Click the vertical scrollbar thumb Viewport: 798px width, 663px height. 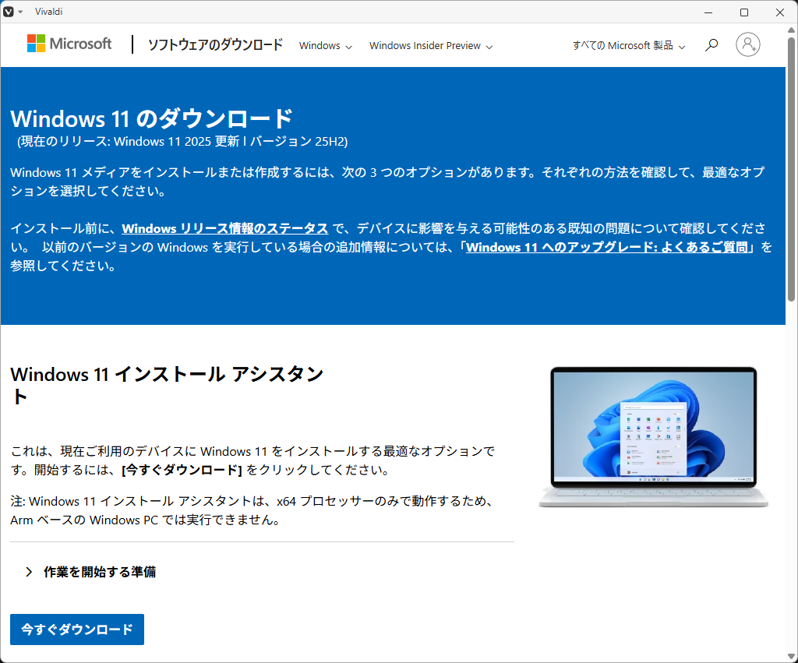(x=792, y=169)
